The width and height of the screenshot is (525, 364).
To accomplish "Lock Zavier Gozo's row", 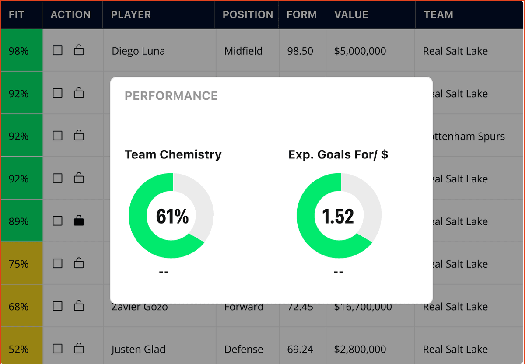I will tap(79, 306).
